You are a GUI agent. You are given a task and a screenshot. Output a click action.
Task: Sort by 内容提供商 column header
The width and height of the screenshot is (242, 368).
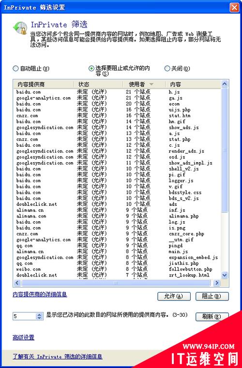point(44,84)
